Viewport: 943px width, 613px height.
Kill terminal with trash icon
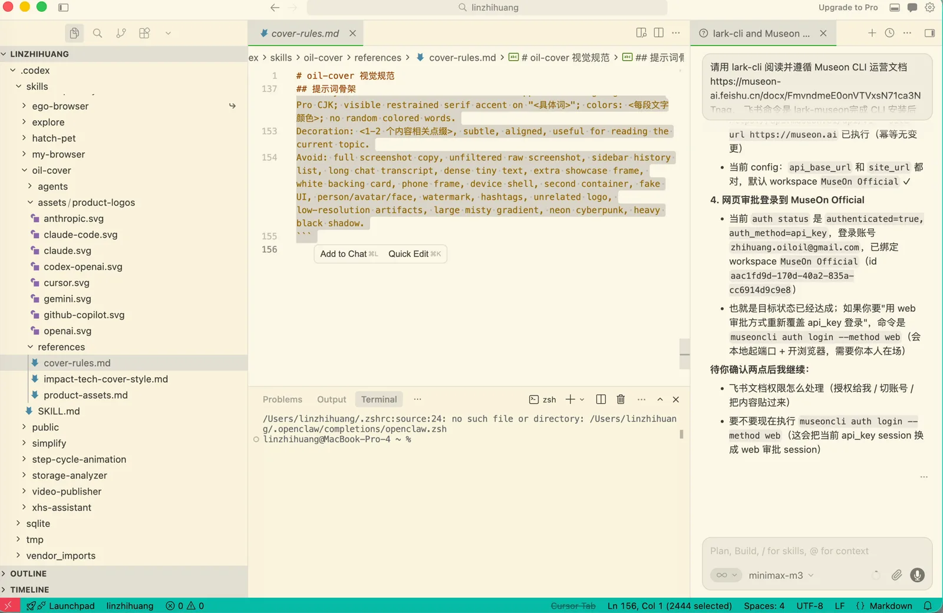coord(621,400)
